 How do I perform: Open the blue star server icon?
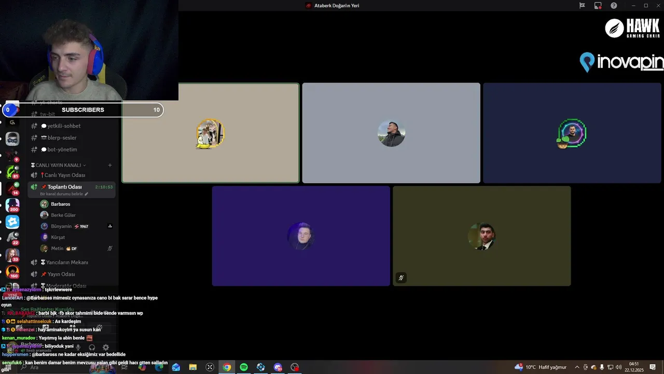(x=12, y=222)
